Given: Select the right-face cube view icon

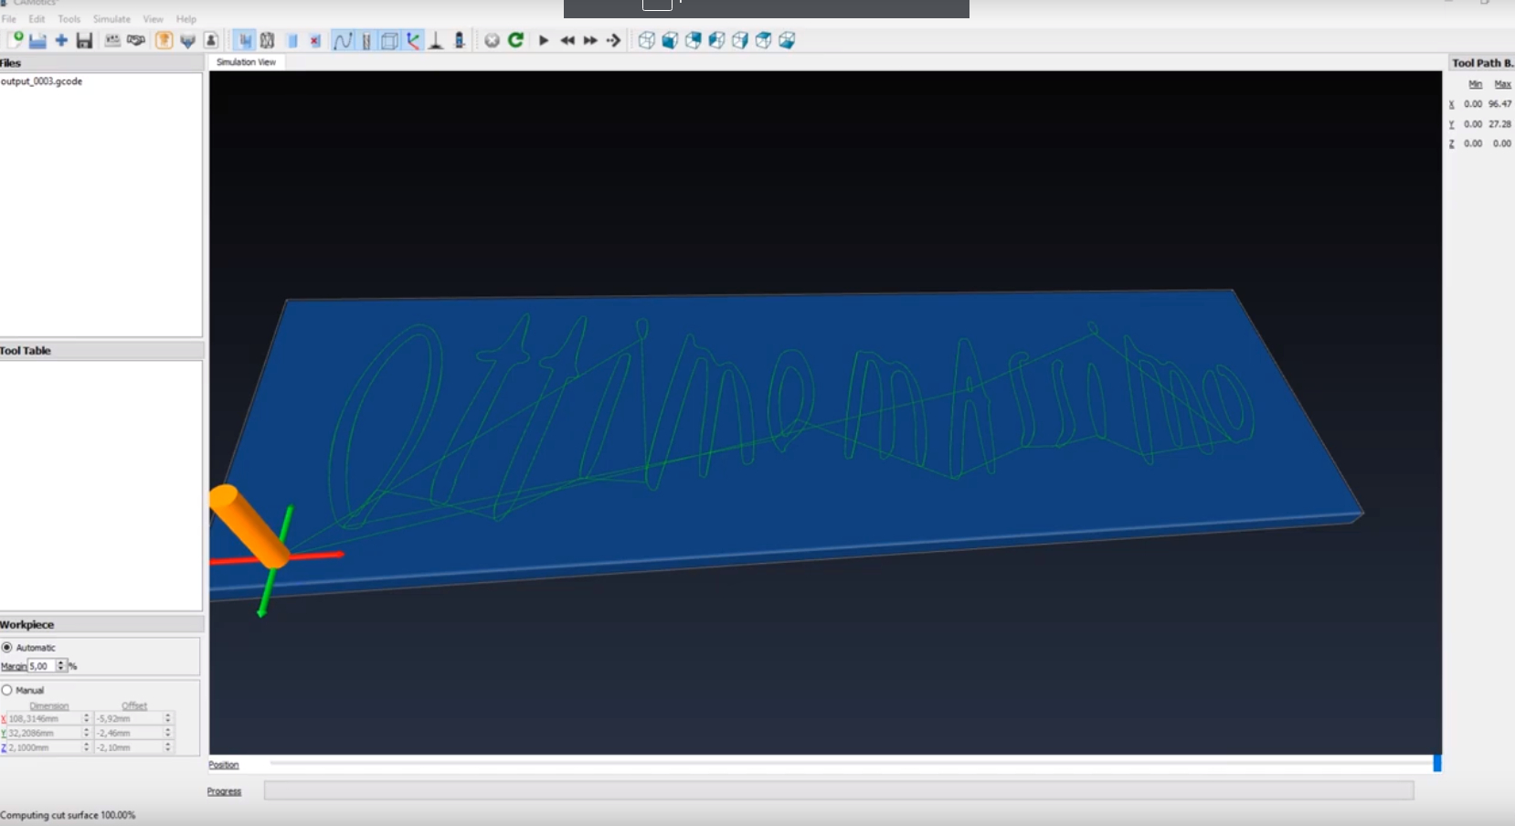Looking at the screenshot, I should pyautogui.click(x=740, y=40).
